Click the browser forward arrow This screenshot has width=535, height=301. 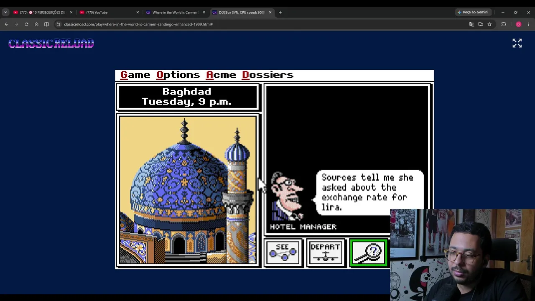coord(16,24)
